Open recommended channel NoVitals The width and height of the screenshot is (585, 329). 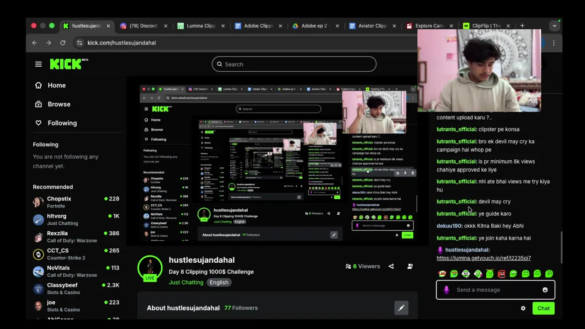tap(76, 271)
